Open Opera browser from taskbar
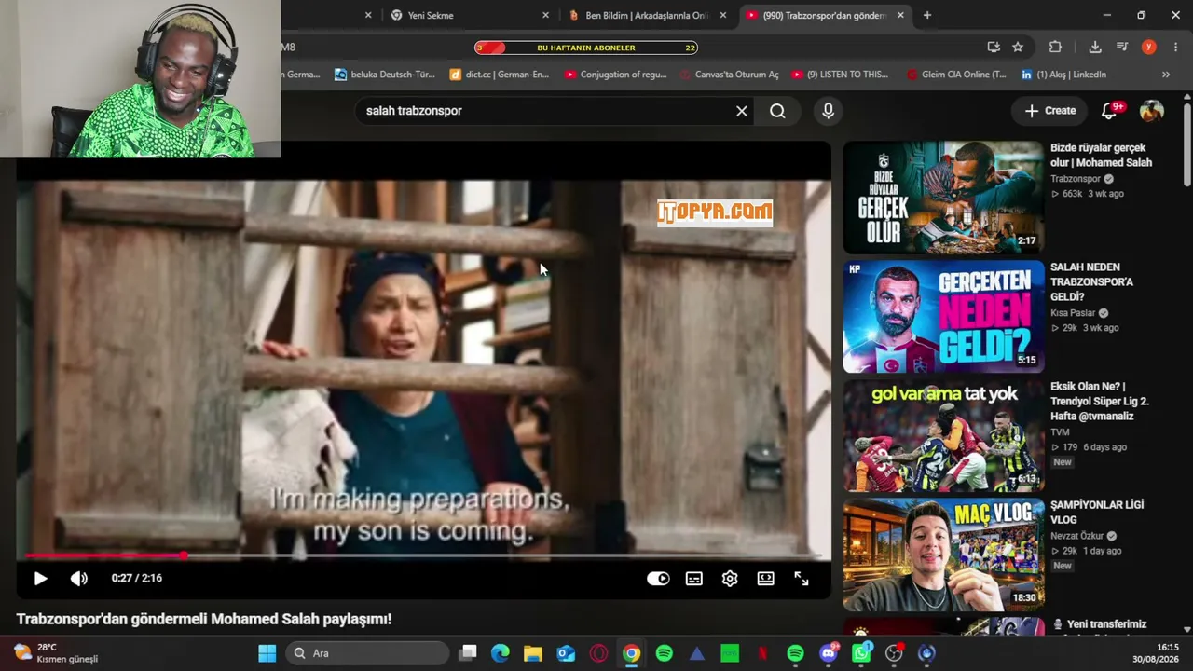Image resolution: width=1193 pixels, height=671 pixels. click(598, 653)
